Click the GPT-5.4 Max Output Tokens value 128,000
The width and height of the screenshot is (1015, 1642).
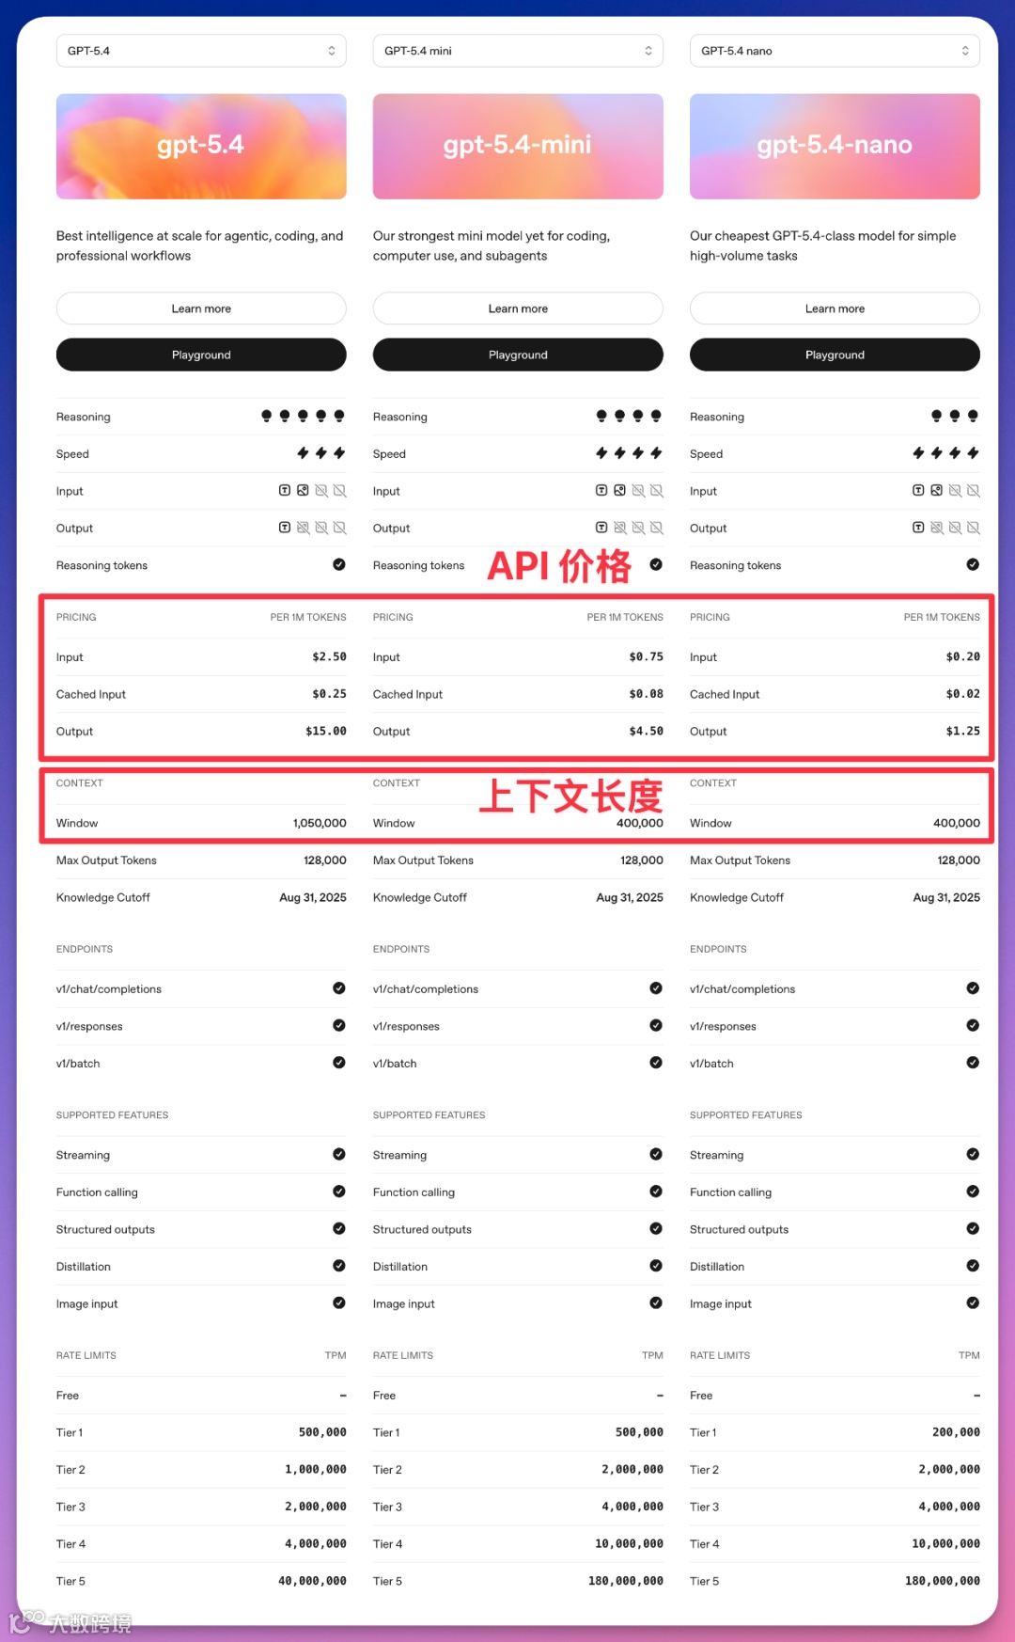pyautogui.click(x=325, y=860)
